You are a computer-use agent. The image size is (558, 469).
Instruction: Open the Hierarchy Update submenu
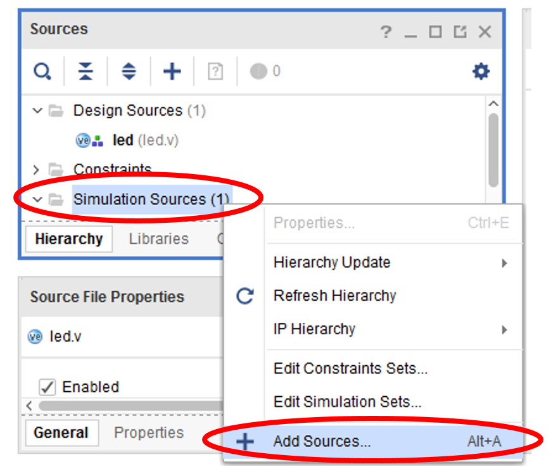tap(331, 262)
